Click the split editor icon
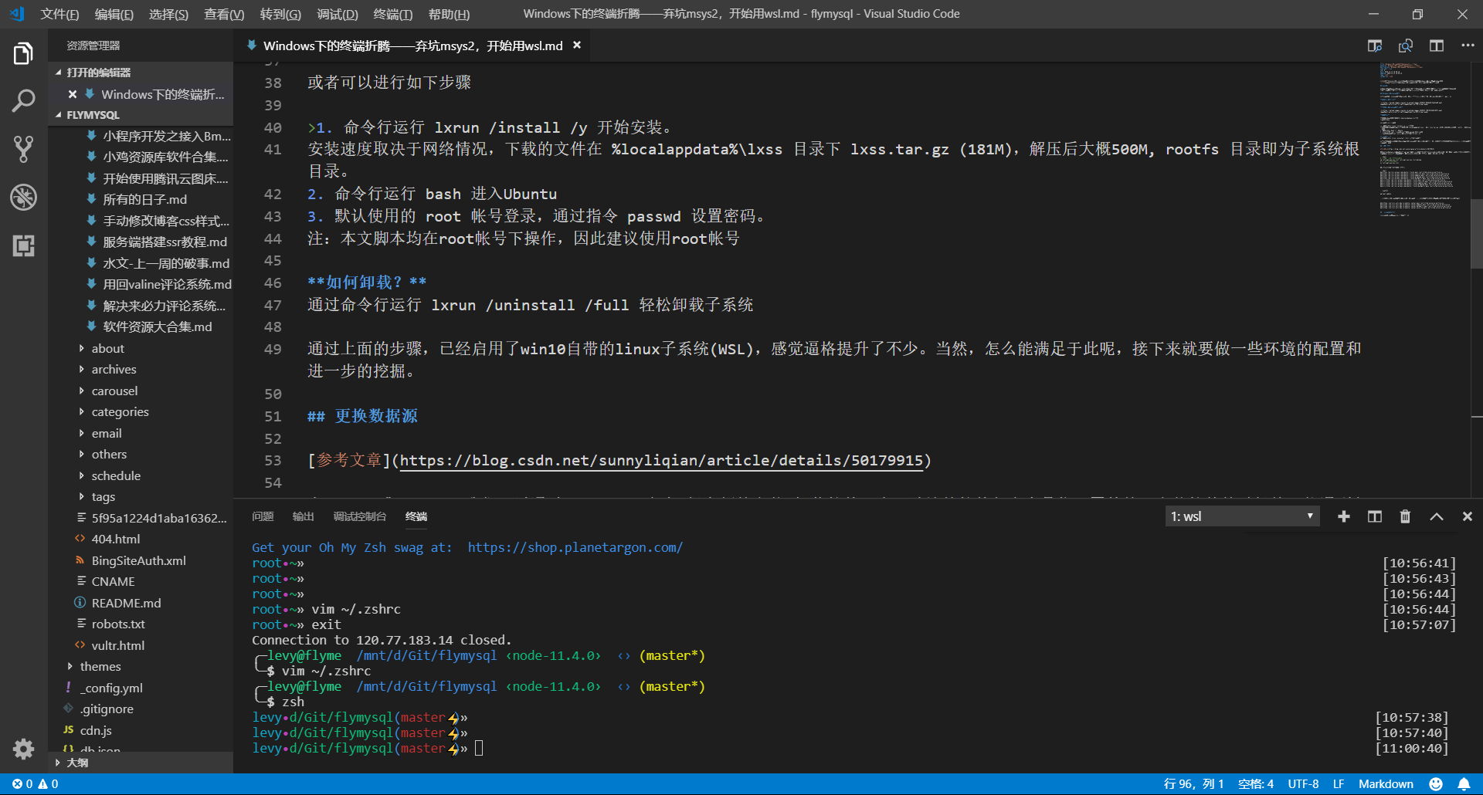The image size is (1483, 795). click(x=1436, y=46)
